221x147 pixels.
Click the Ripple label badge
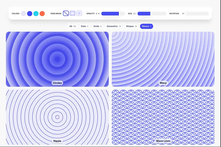tap(57, 141)
